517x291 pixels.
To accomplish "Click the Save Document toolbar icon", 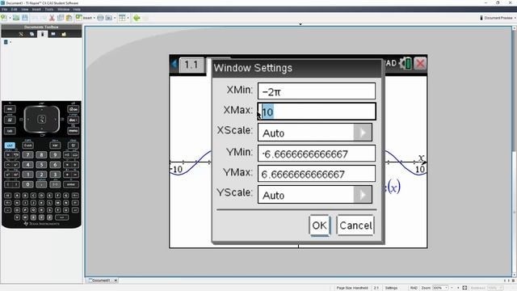I will [25, 18].
